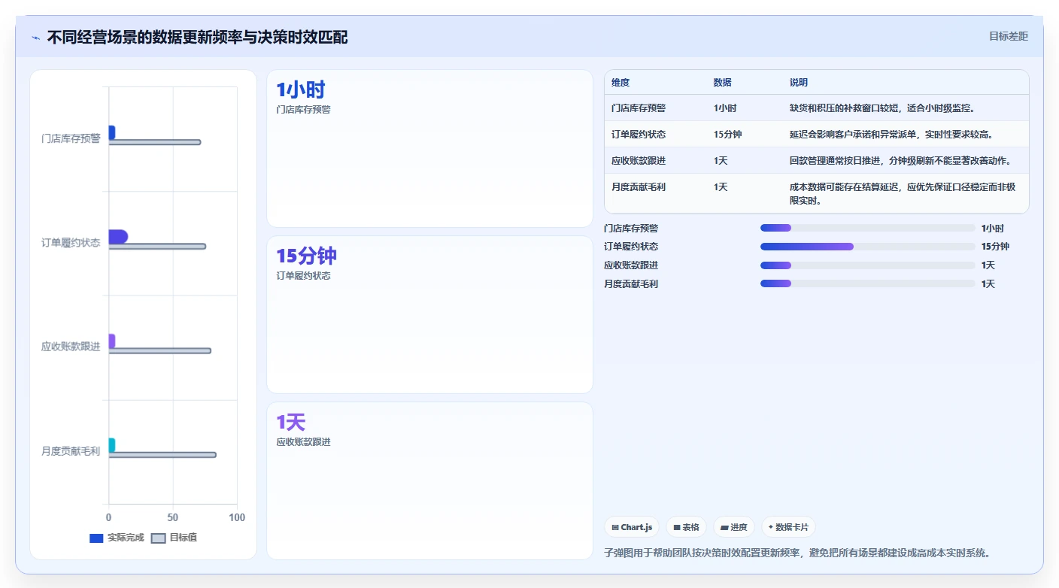The width and height of the screenshot is (1059, 588).
Task: Click the cyan 月度贡献毛利 actual bar
Action: [112, 445]
